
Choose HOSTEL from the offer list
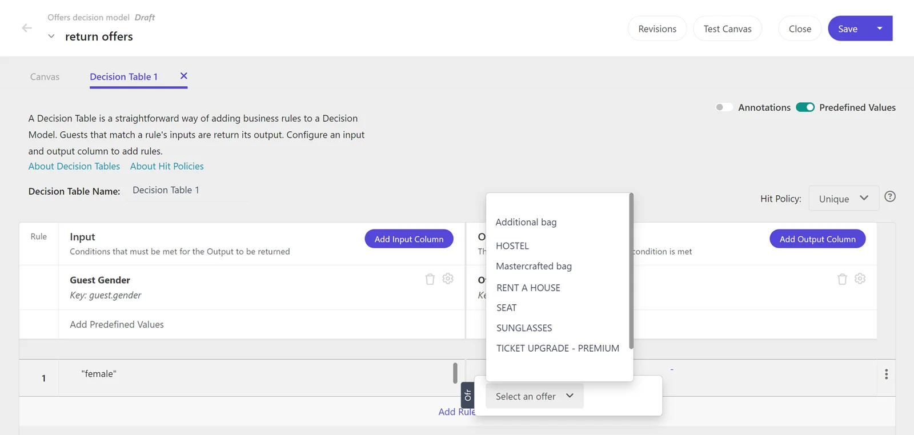tap(512, 246)
